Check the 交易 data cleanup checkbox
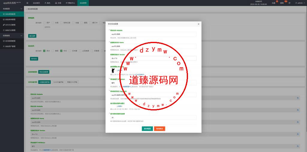 coord(53,23)
